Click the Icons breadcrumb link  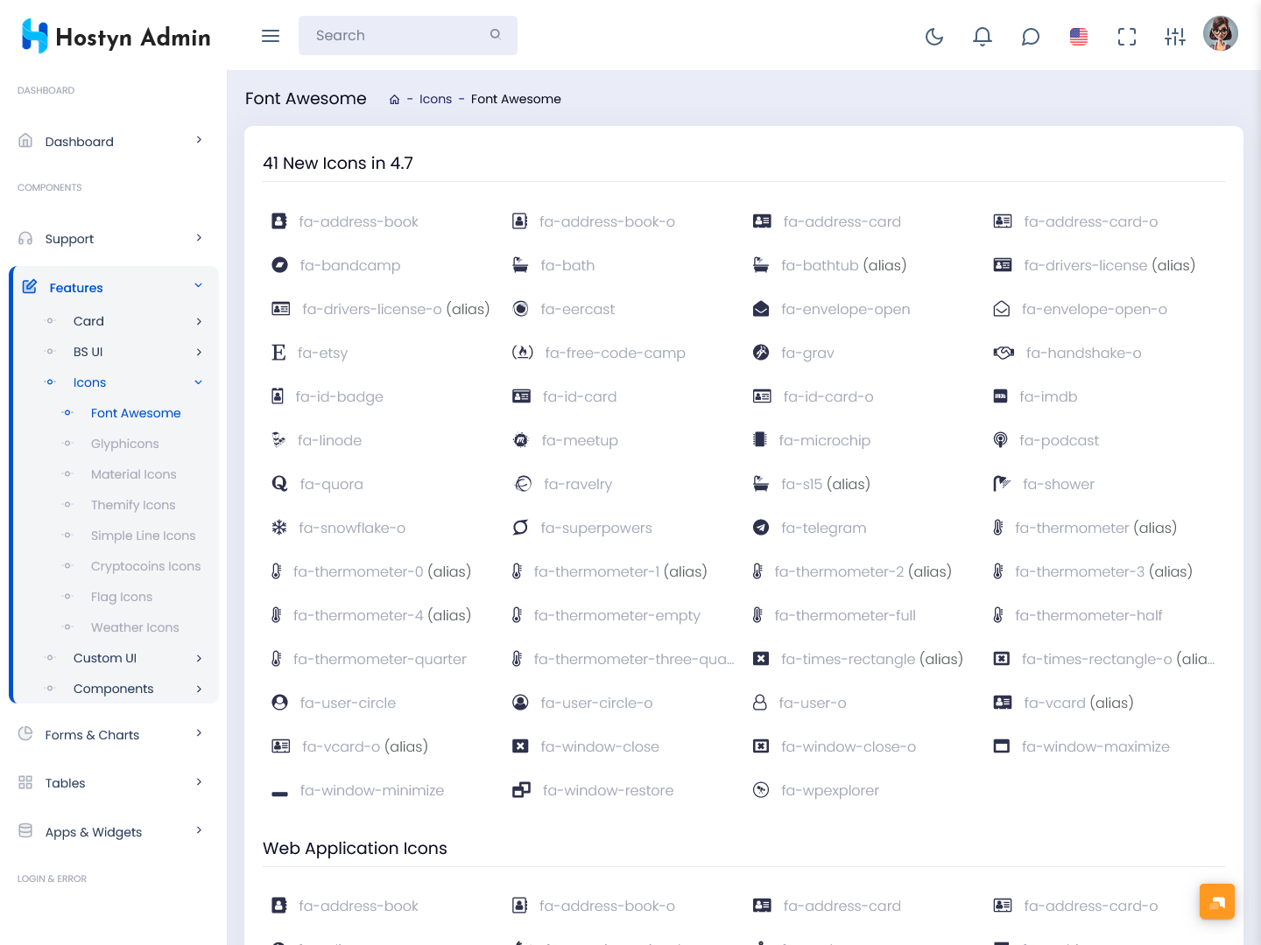[435, 99]
